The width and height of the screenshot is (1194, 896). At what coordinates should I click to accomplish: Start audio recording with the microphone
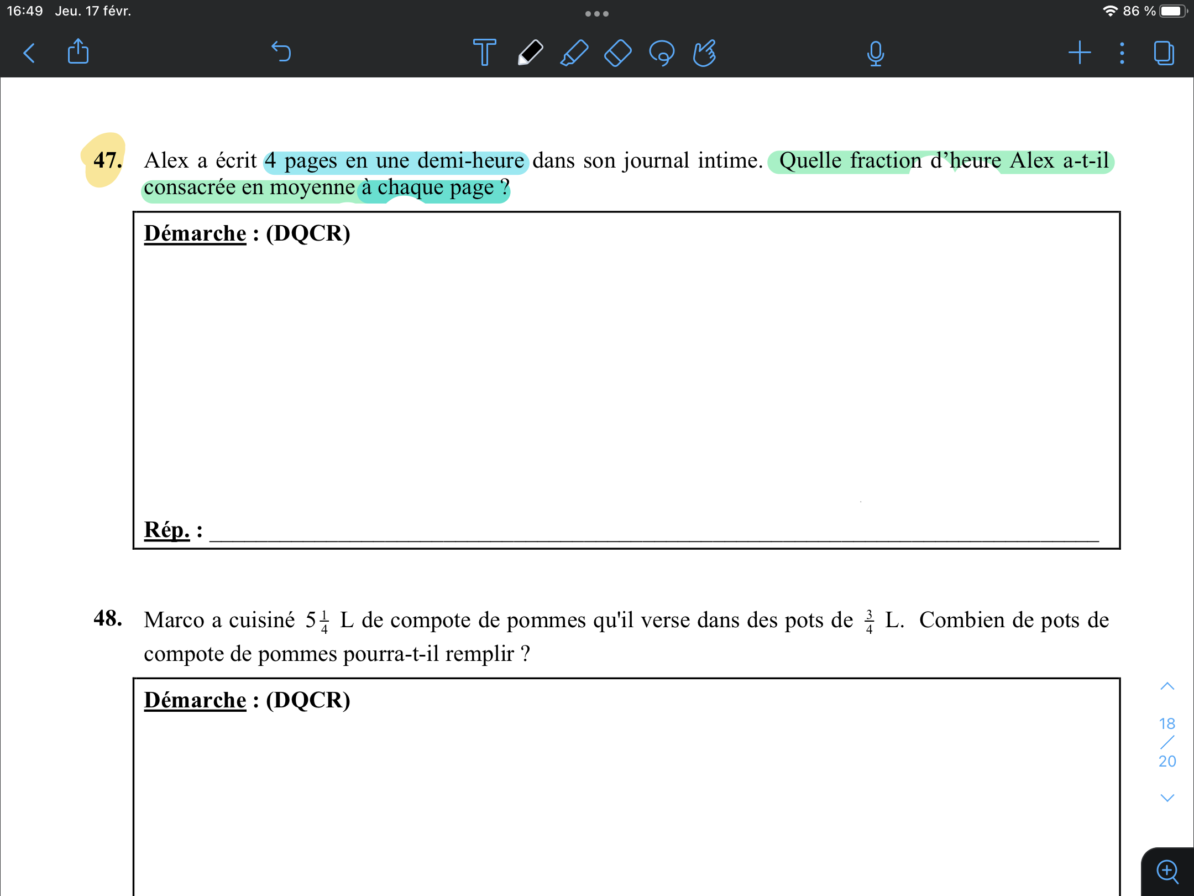(x=875, y=53)
